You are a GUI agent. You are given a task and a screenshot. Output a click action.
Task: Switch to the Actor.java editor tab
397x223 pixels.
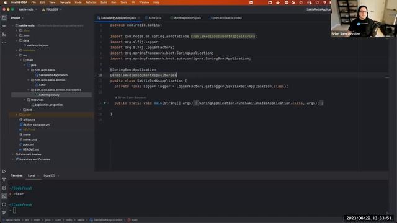click(x=153, y=18)
